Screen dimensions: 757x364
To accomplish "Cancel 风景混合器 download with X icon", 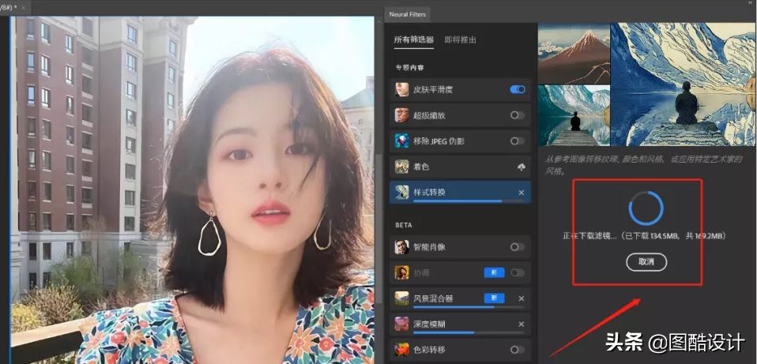I will tap(522, 298).
